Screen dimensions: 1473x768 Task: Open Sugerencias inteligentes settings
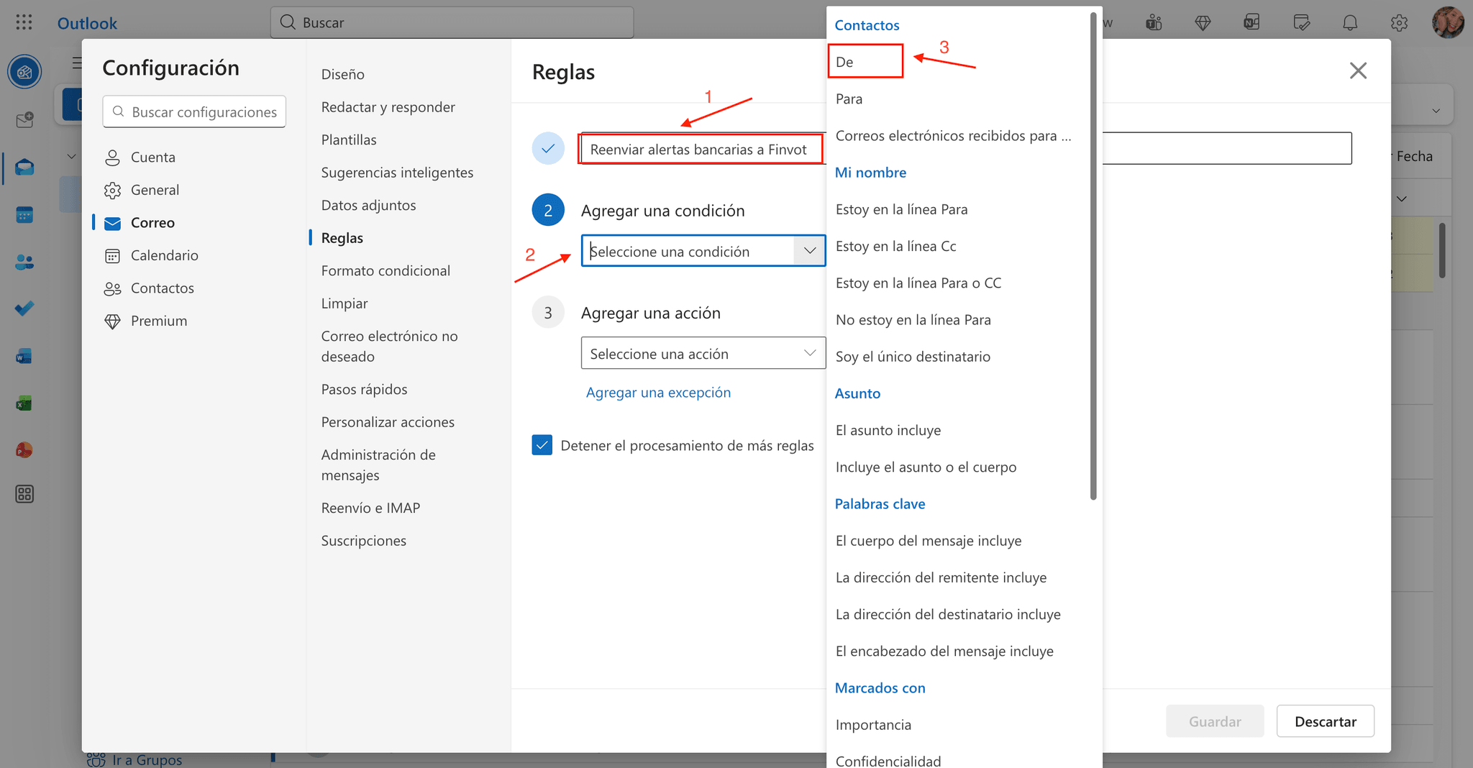[397, 173]
